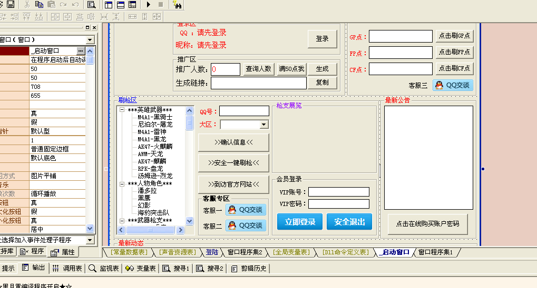Image resolution: width=537 pixels, height=288 pixels.
Task: Click the weapon tree scroll-down arrow
Action: pos(189,221)
